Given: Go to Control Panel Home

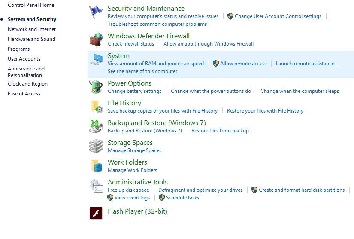Looking at the screenshot, I should (31, 5).
